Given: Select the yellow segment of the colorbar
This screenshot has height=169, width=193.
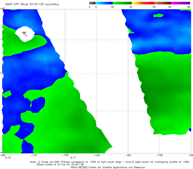Looking at the screenshot, I should click(135, 3).
